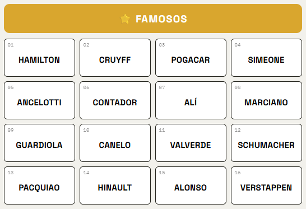
Task: Click the star icon beside FAMOSOS
Action: click(x=125, y=19)
